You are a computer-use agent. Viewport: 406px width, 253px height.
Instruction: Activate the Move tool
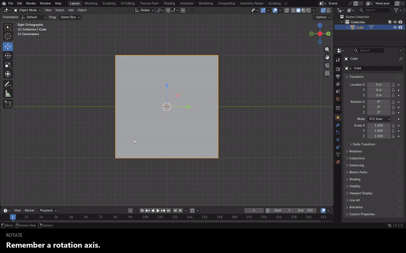coord(8,47)
